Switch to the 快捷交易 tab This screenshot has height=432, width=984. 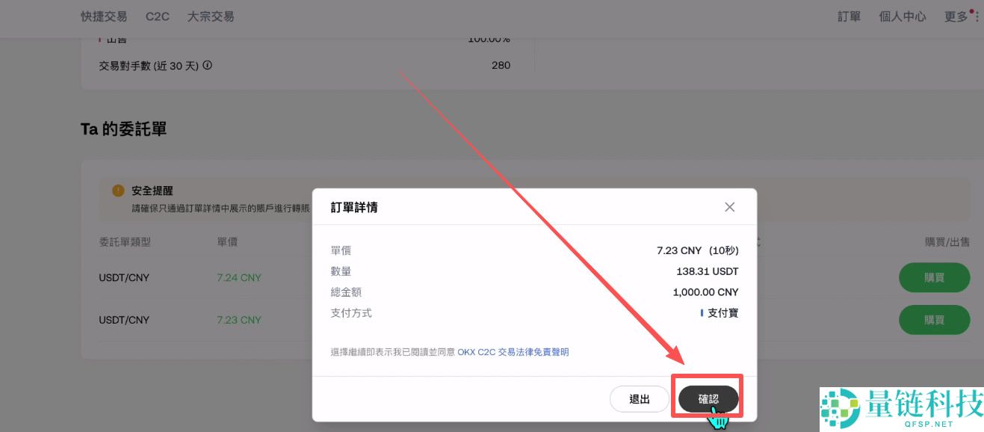pos(103,16)
